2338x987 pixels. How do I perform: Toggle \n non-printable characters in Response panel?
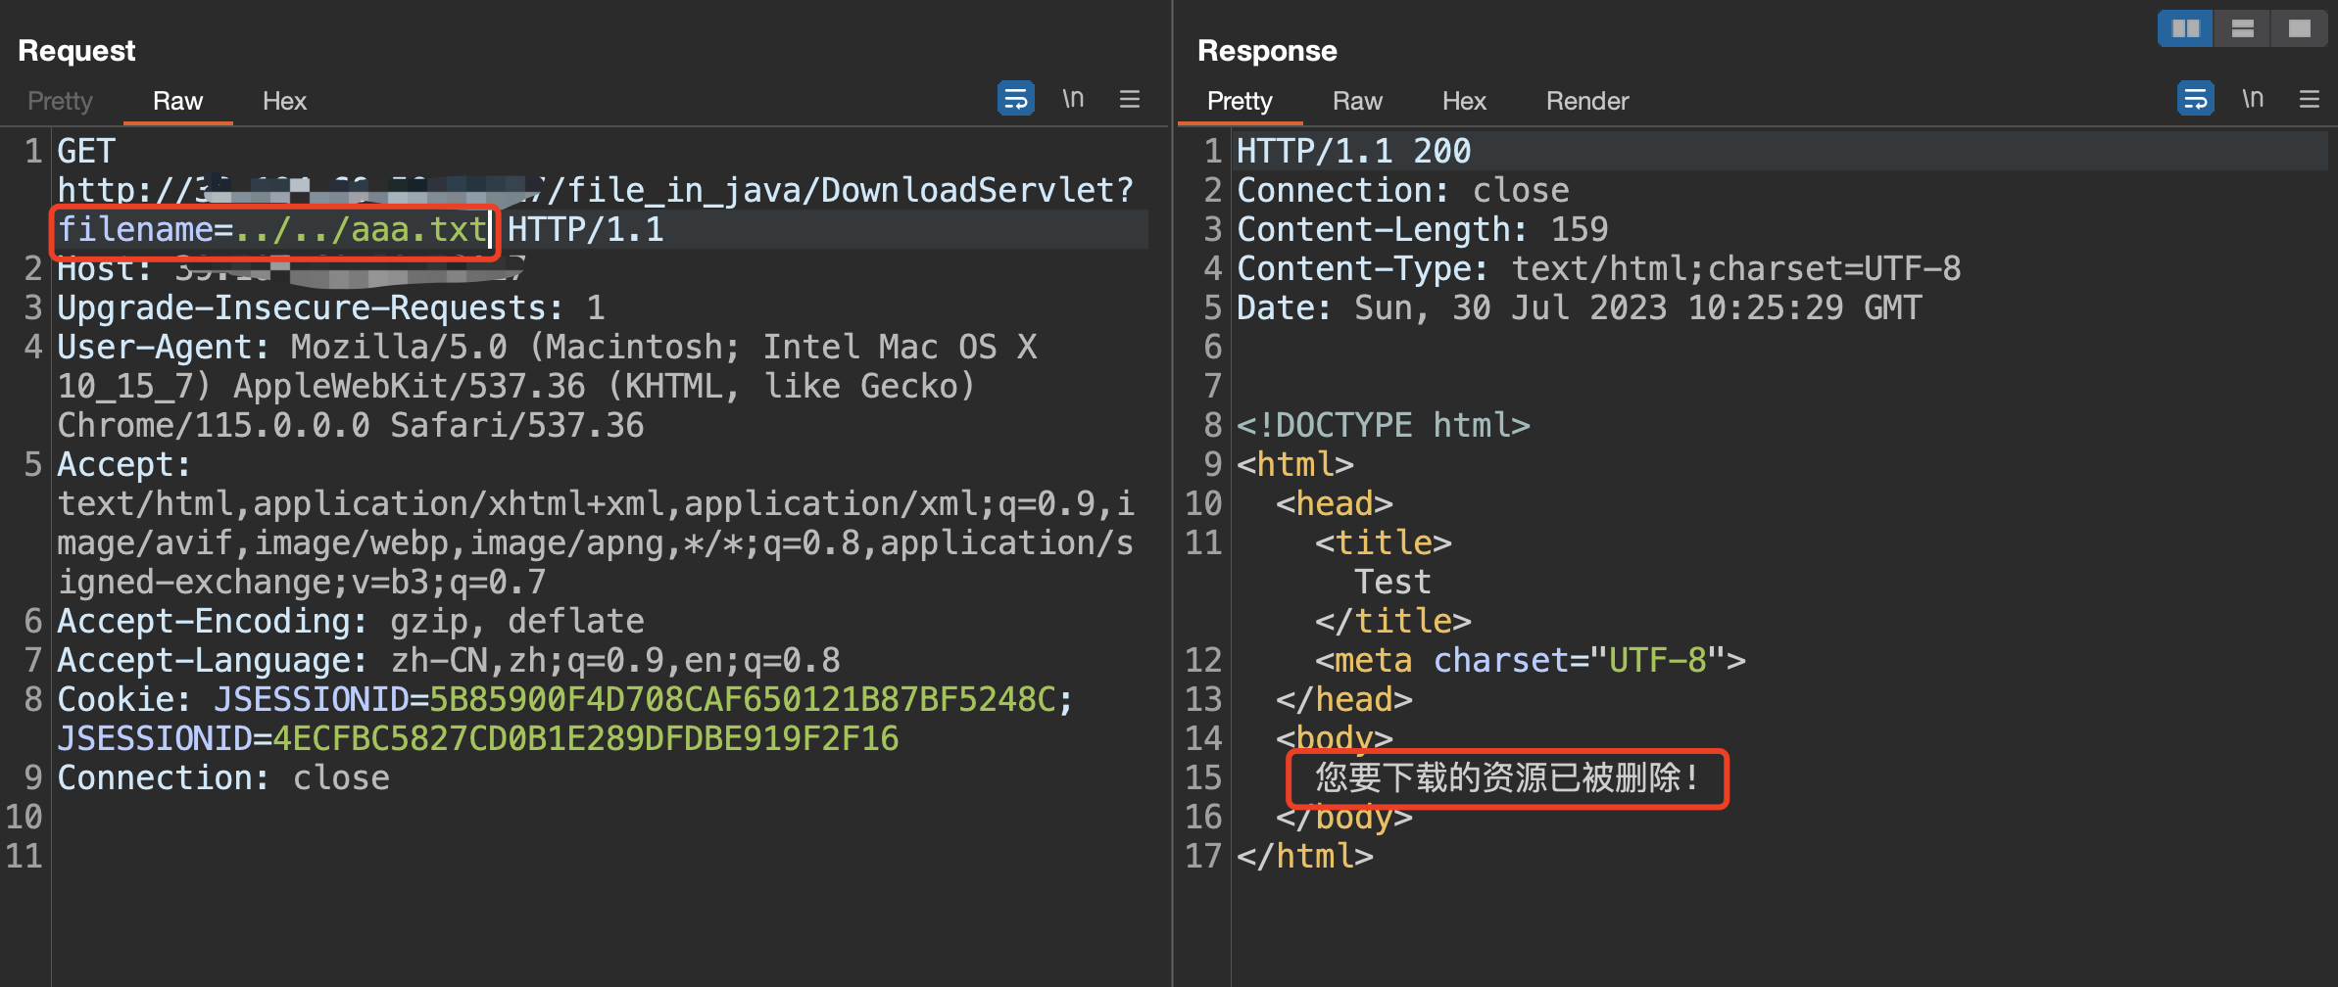2253,99
